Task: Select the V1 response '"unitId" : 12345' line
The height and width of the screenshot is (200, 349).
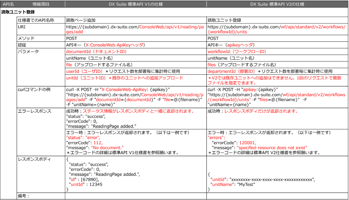Action: 86,184
